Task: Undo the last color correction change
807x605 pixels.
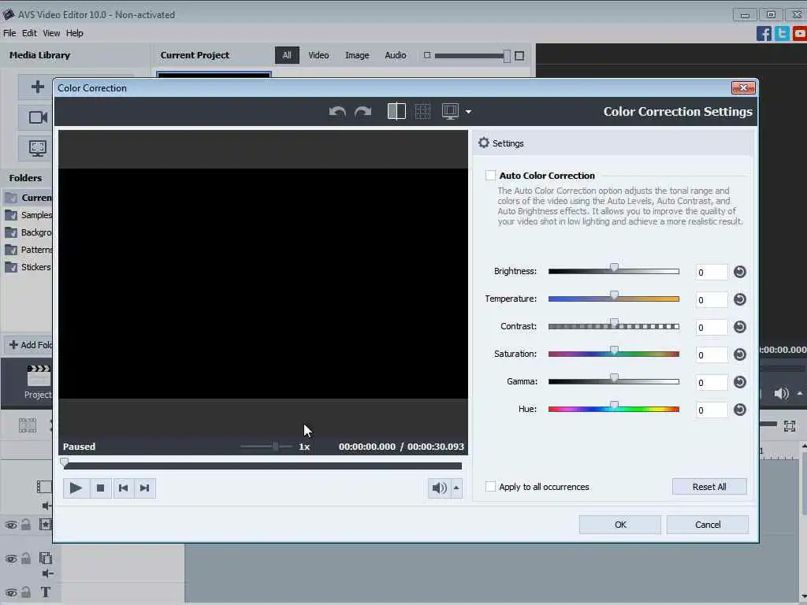Action: click(337, 112)
